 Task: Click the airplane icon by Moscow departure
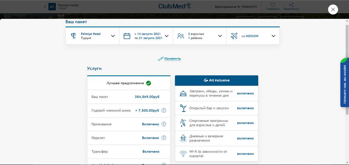(x=234, y=36)
